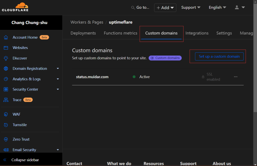Open the partially visible Manage tab
Screen dimensions: 257x166
(x=246, y=33)
